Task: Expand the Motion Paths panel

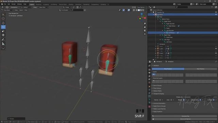Action: (157, 91)
